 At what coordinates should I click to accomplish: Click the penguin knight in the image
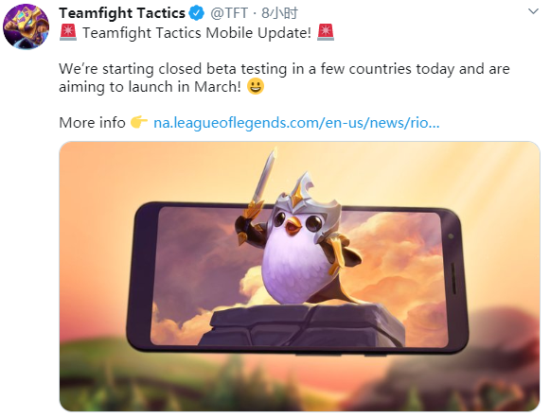click(x=296, y=242)
